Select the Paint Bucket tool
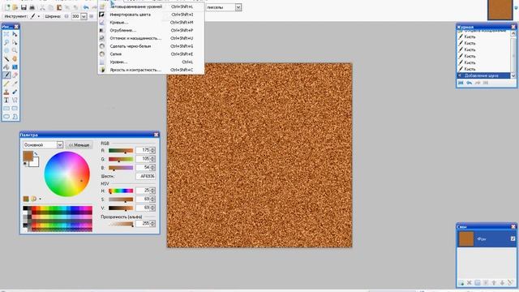 (6, 67)
